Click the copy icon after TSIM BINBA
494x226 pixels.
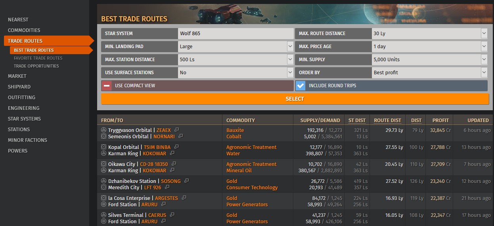(176, 147)
